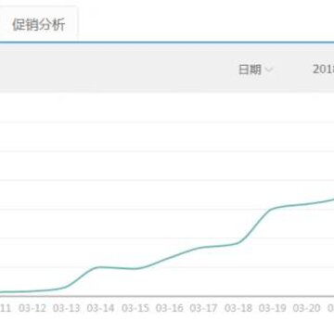The width and height of the screenshot is (334, 334).
Task: Click the 03-17 axis label
Action: point(203,308)
